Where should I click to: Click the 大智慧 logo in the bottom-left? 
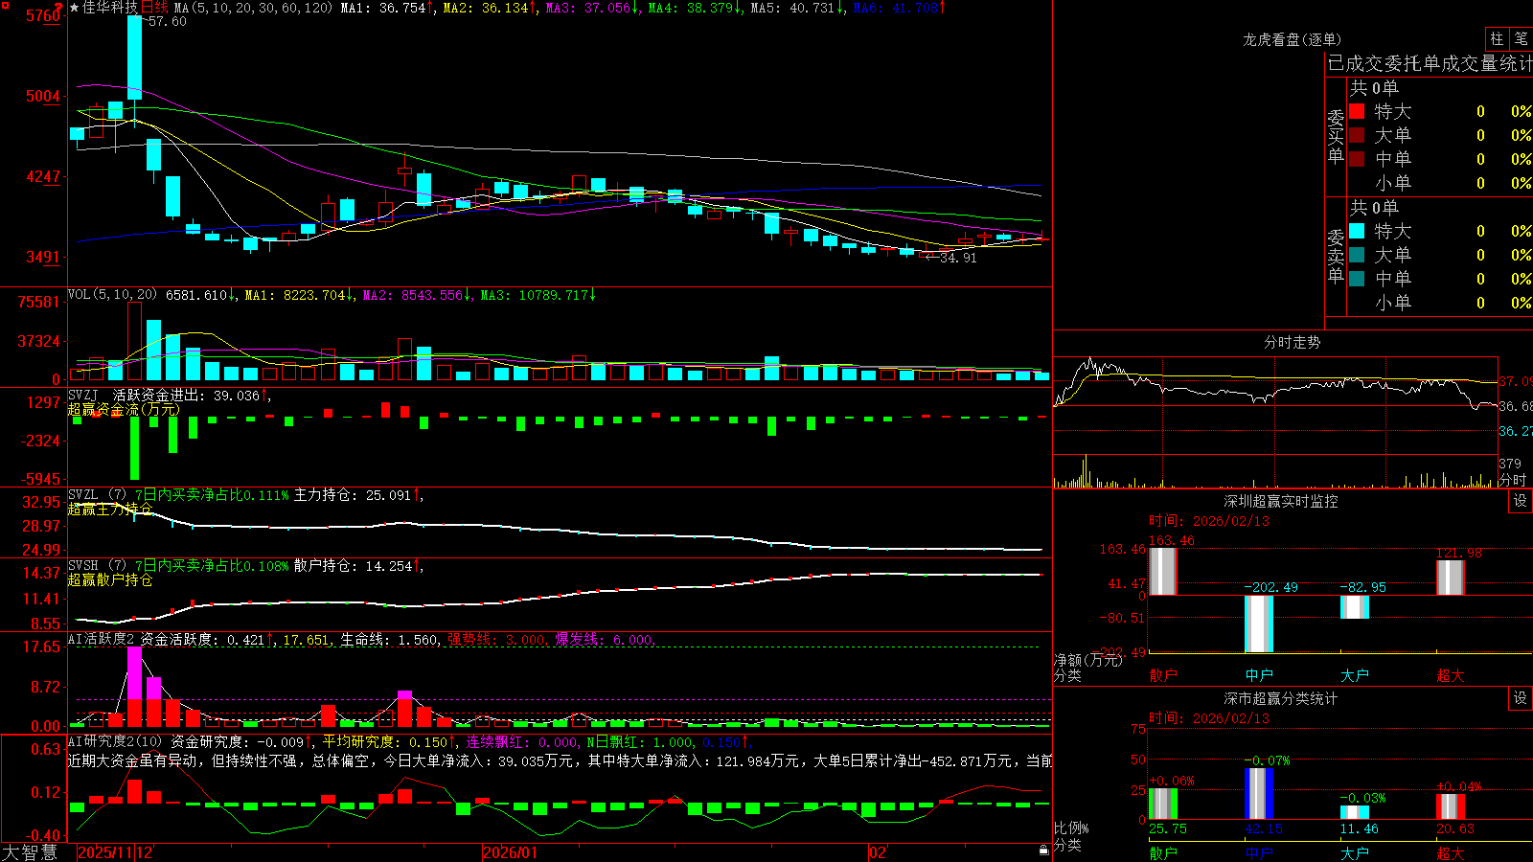pos(29,852)
